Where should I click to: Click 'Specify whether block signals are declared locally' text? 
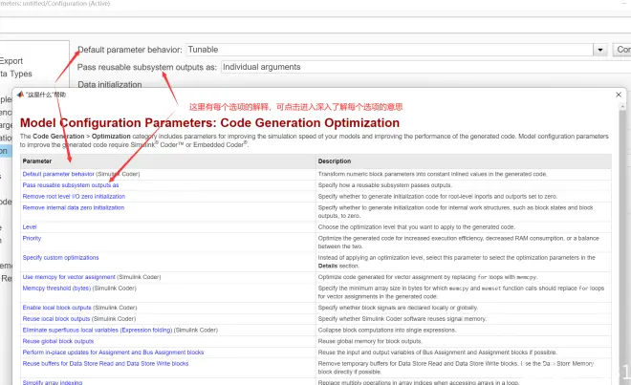click(398, 308)
